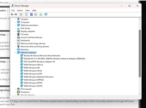Maximize the Device Manager window
Screen dimensions: 146x108
coord(129,6)
